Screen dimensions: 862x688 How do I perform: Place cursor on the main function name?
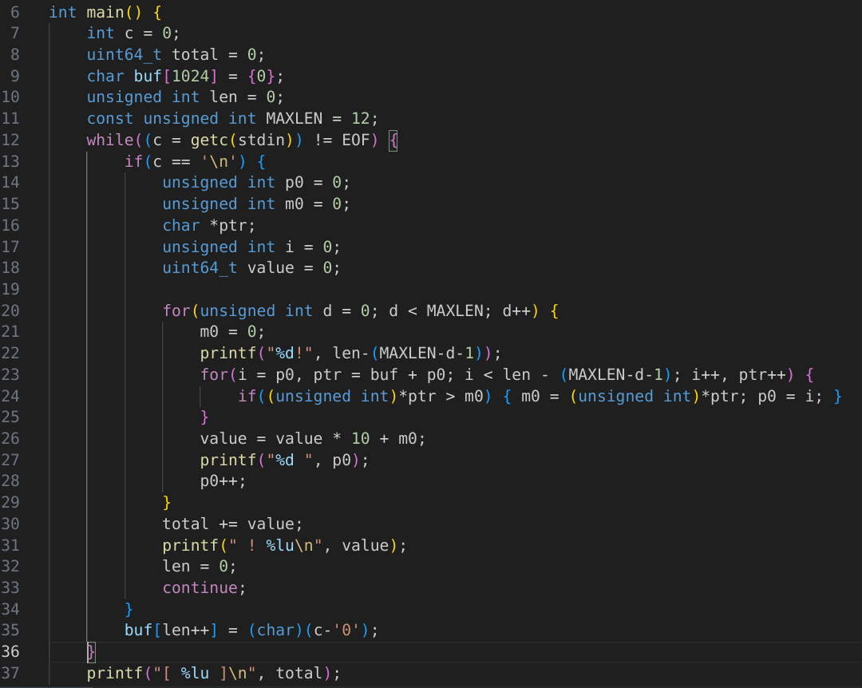click(105, 12)
